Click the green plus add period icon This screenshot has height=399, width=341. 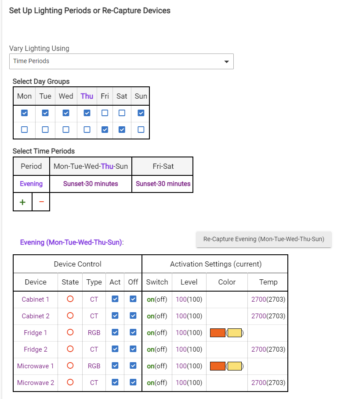coord(22,202)
